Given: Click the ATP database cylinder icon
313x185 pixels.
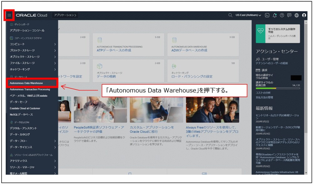Looking at the screenshot, I should [100, 40].
